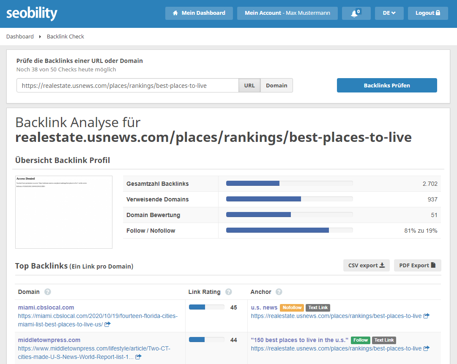Click 'u.s. news' anchor text
Screen dimensions: 457x364
264,307
